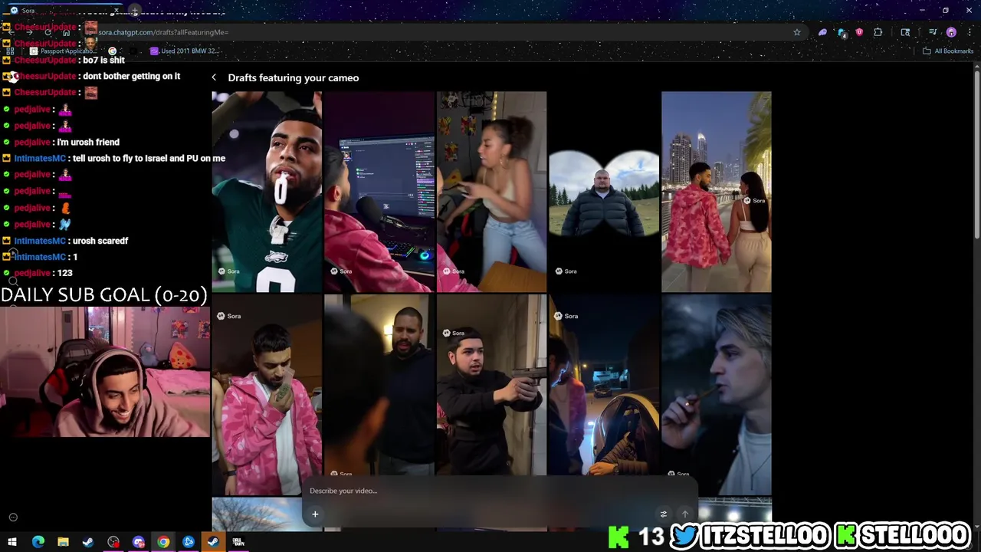Click chat message dont bother getting on it
This screenshot has width=981, height=552.
coord(131,76)
